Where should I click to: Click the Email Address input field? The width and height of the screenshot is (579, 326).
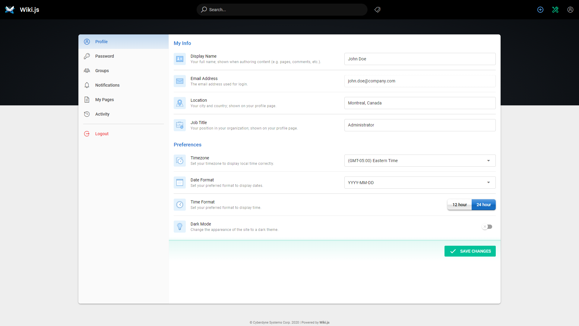click(420, 81)
